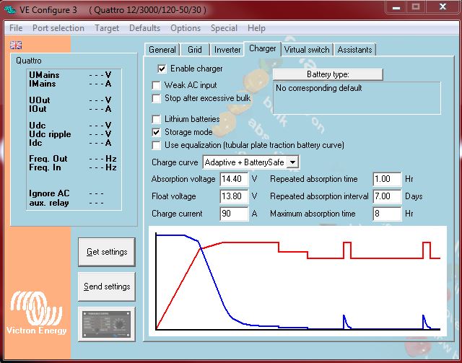Uncheck Storage mode
Image resolution: width=462 pixels, height=363 pixels.
pyautogui.click(x=156, y=132)
